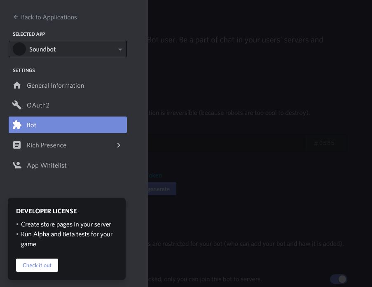
Task: Click the dimmed Token label text
Action: point(155,175)
